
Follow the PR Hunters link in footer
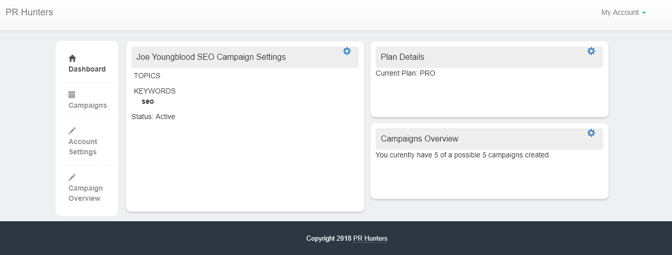(370, 238)
